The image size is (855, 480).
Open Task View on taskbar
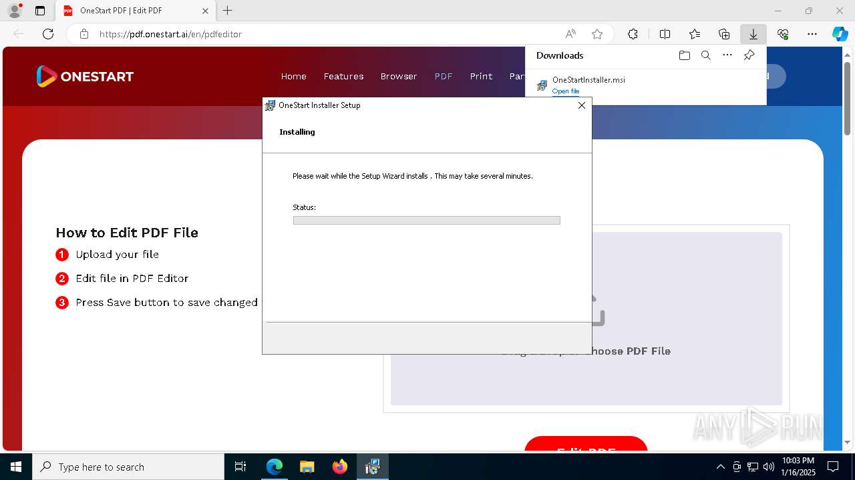point(240,467)
